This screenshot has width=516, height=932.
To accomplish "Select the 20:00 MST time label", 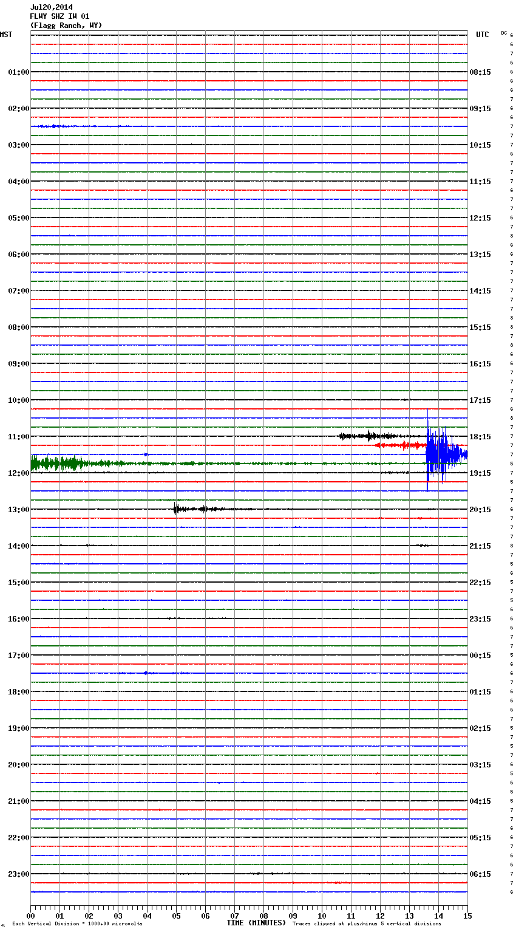I will tap(18, 765).
